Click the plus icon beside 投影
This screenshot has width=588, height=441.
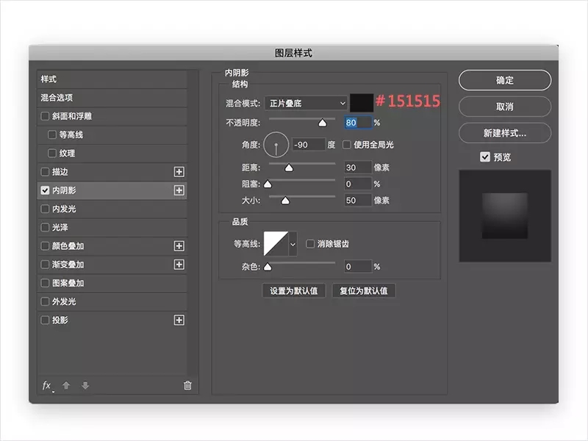click(x=179, y=320)
